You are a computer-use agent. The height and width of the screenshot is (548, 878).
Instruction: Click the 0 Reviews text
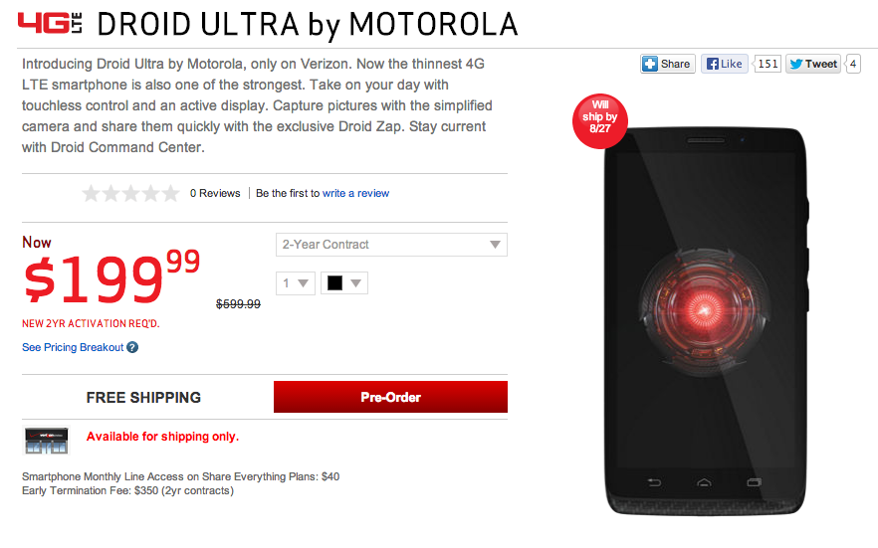click(215, 193)
